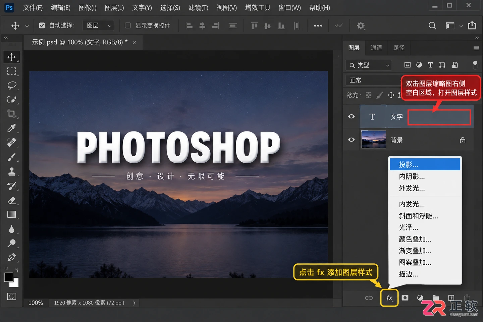Select the Pen tool

[x=11, y=258]
